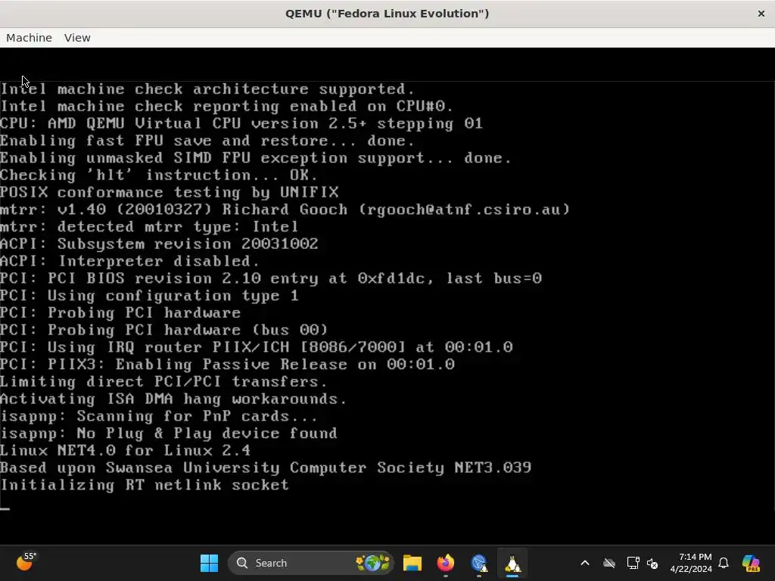Click "isapnp: No Plug & Play device found"
Screen dimensions: 775x581
point(169,433)
